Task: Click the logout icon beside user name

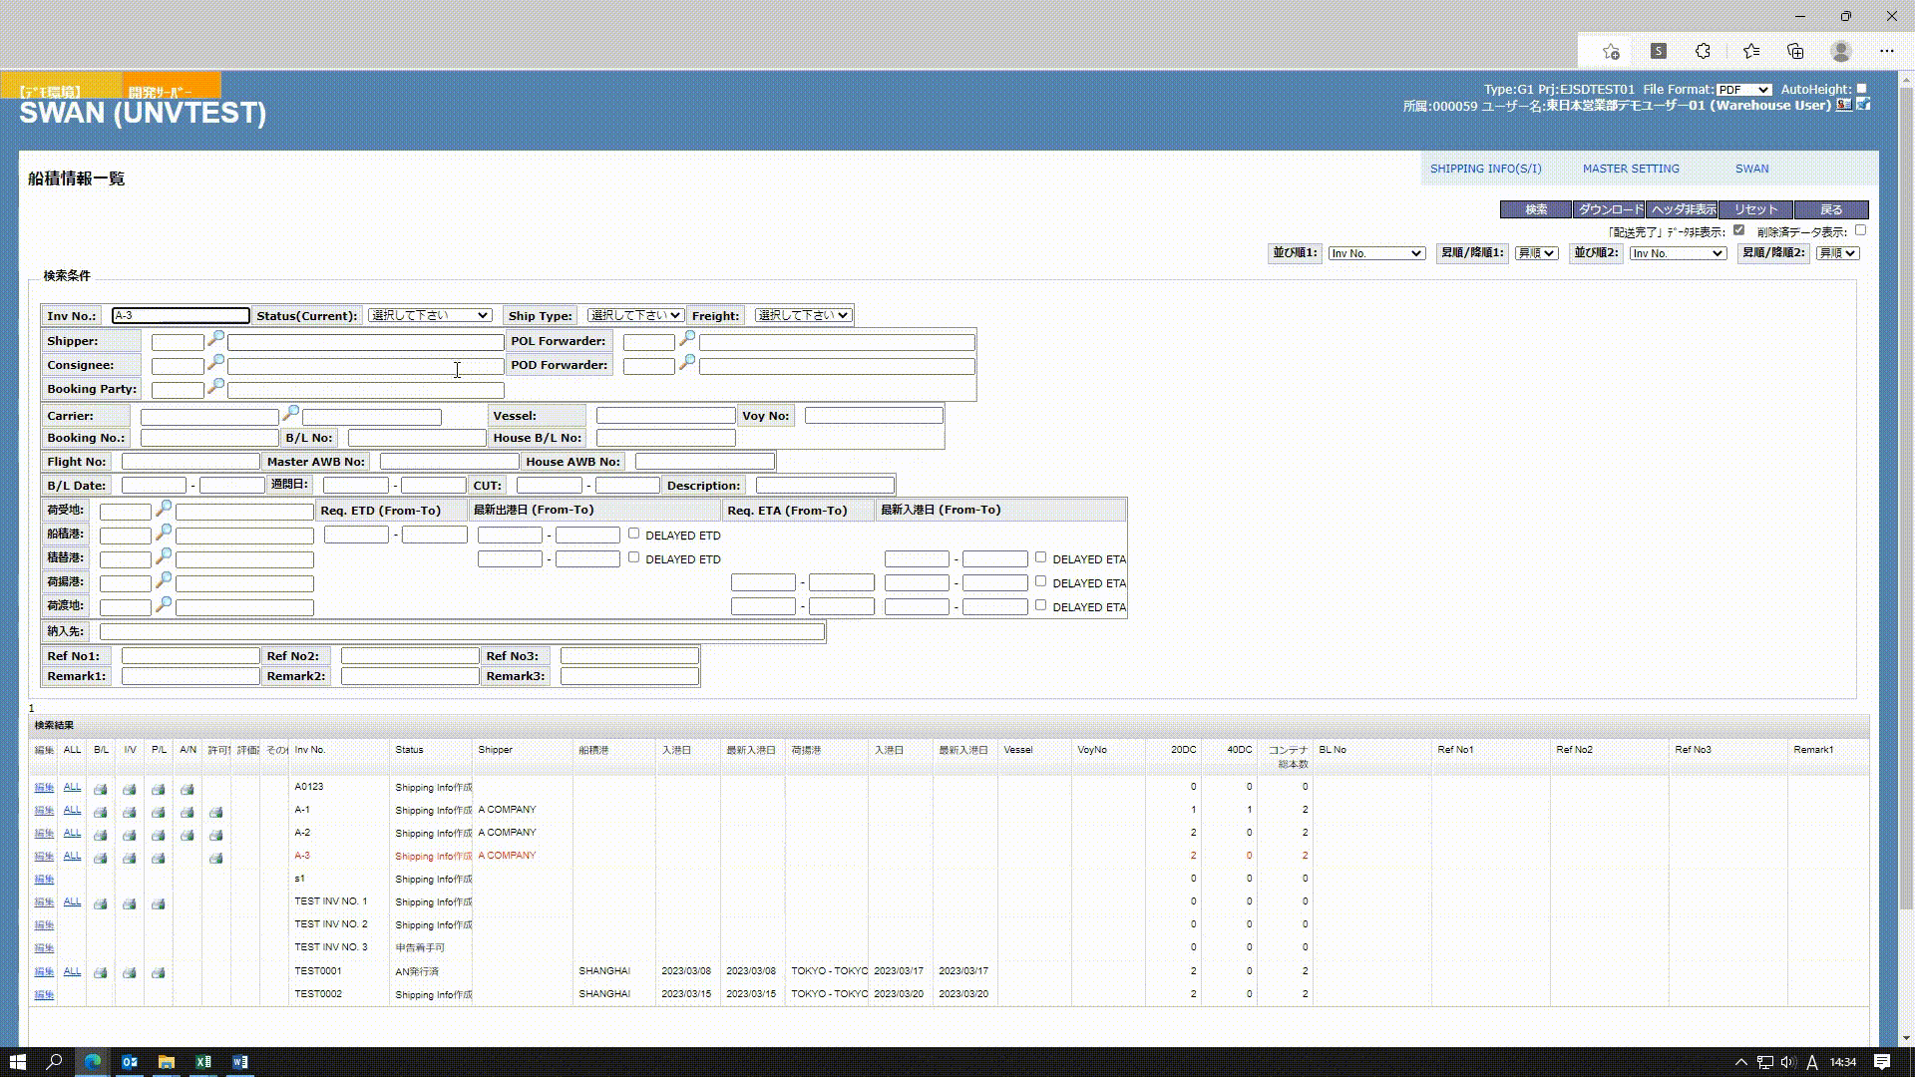Action: 1863,105
